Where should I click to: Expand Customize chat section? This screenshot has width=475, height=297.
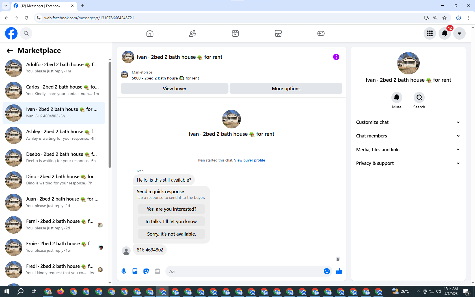408,122
